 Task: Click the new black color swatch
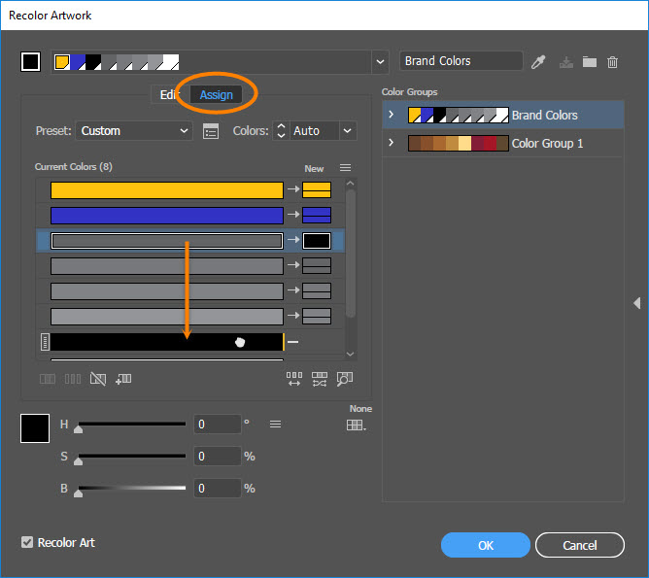coord(317,241)
